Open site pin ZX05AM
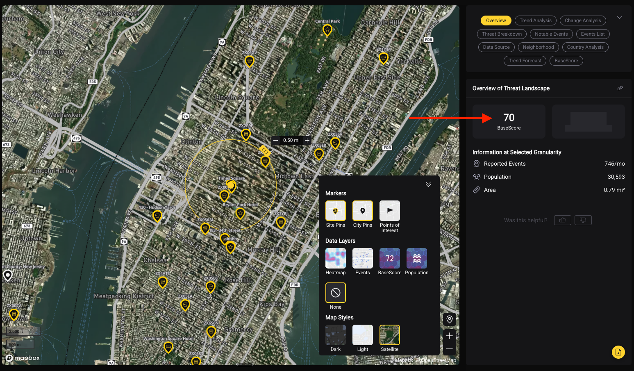634x371 pixels. (x=205, y=228)
